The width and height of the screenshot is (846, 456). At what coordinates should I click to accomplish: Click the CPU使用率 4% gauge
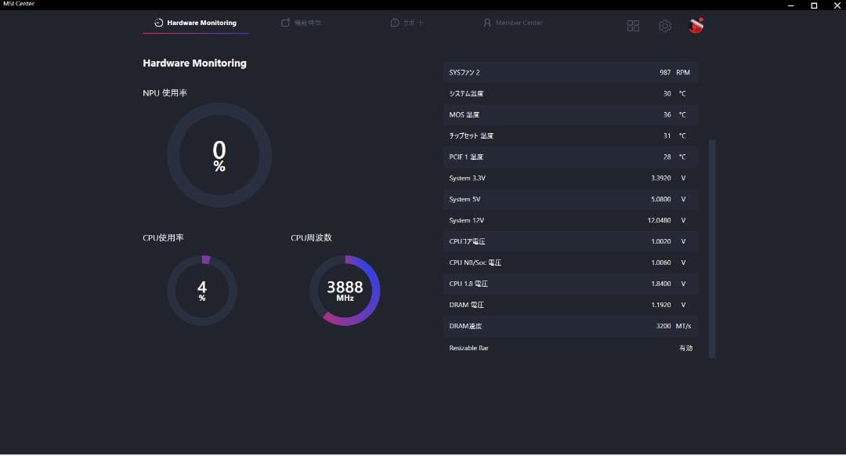[202, 291]
